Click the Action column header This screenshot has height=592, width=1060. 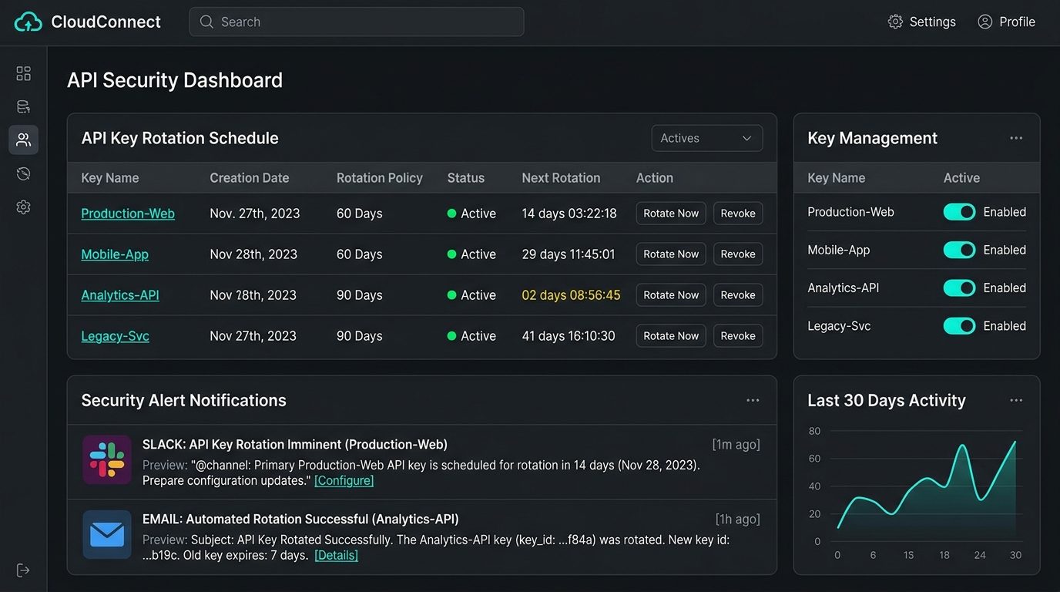(655, 178)
